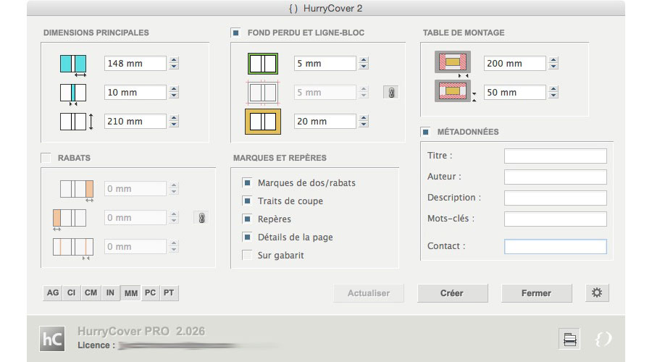The image size is (652, 362).
Task: Click the flap fold offset icon
Action: tap(73, 248)
